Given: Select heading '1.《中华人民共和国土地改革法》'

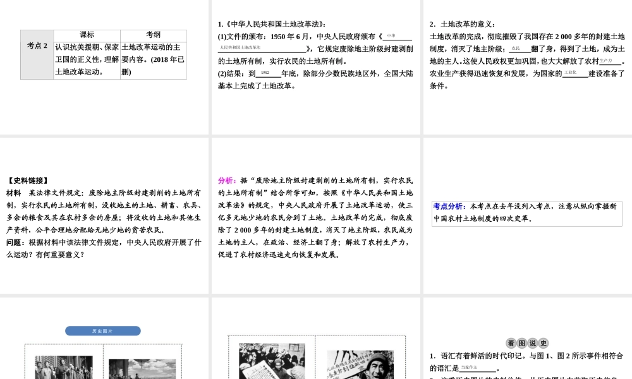Looking at the screenshot, I should point(272,24).
